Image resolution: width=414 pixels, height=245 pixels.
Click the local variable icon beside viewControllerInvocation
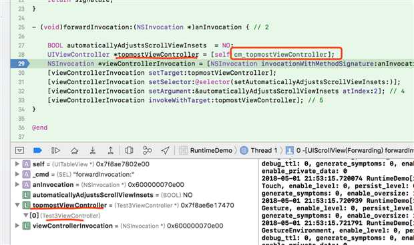click(26, 226)
